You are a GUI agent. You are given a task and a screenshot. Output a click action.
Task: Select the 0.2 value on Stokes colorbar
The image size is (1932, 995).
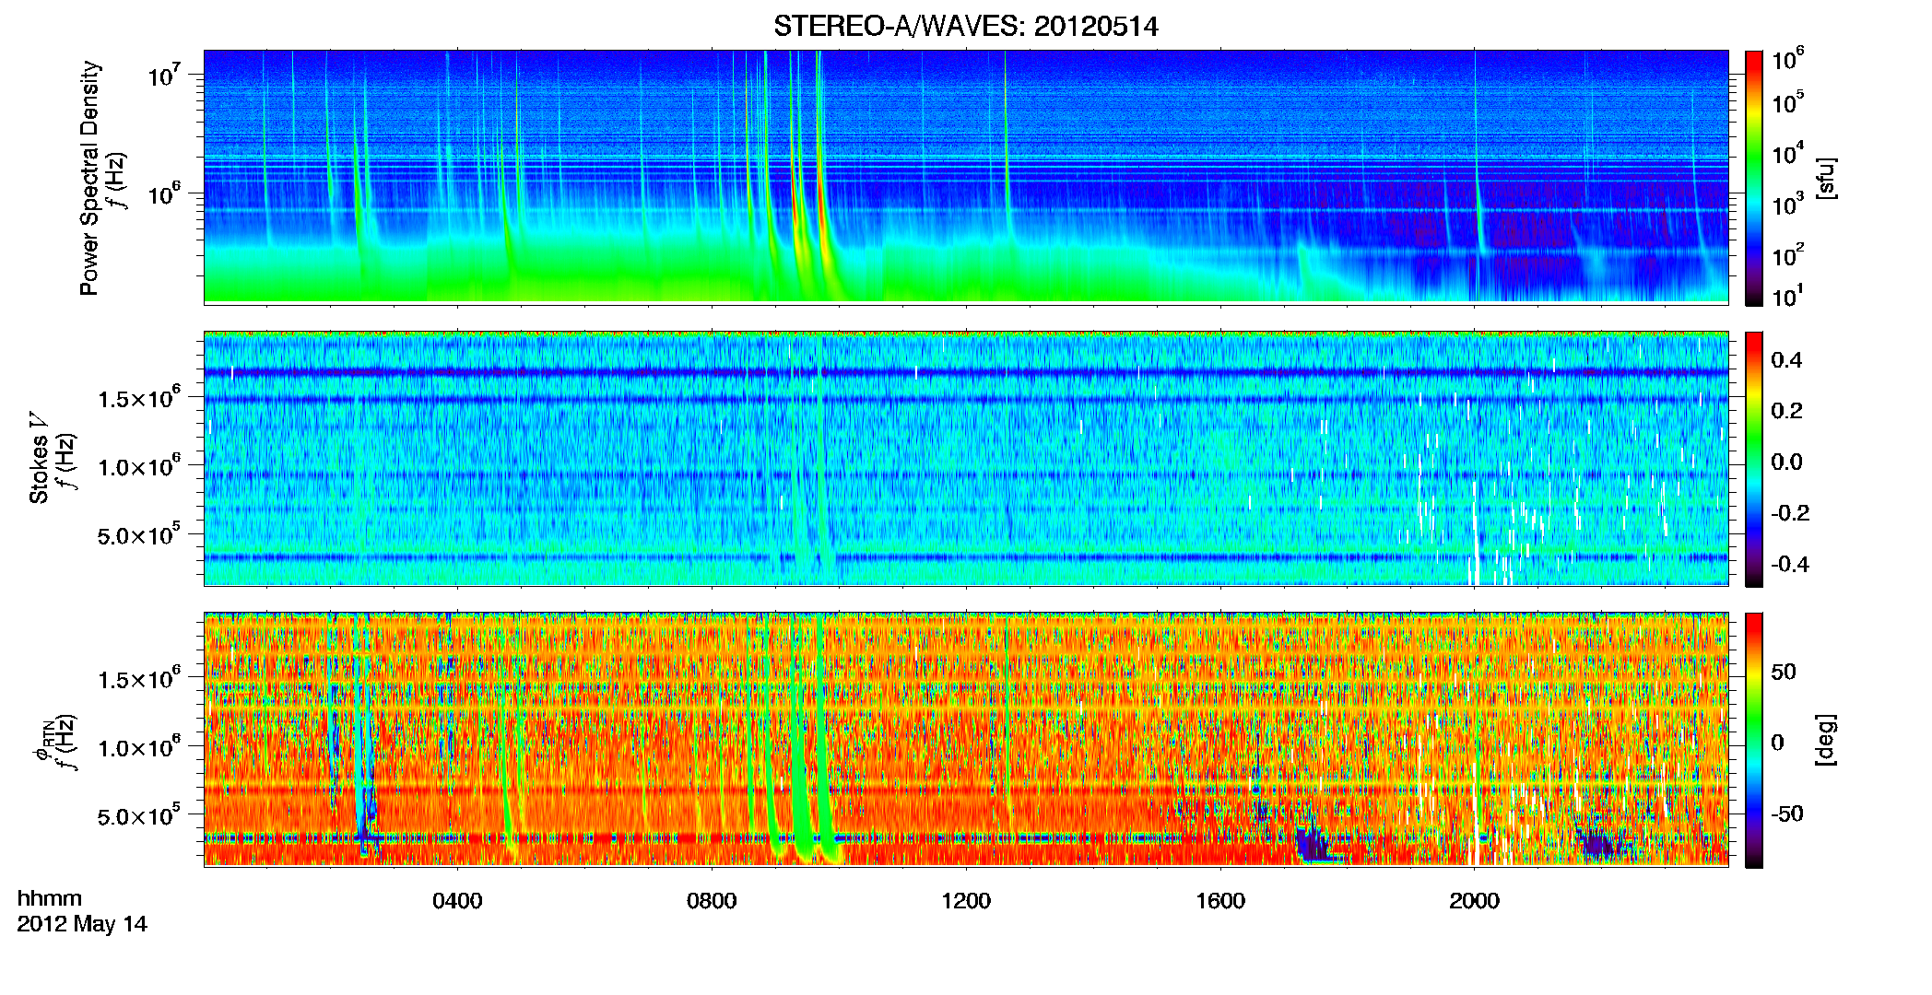(x=1786, y=411)
